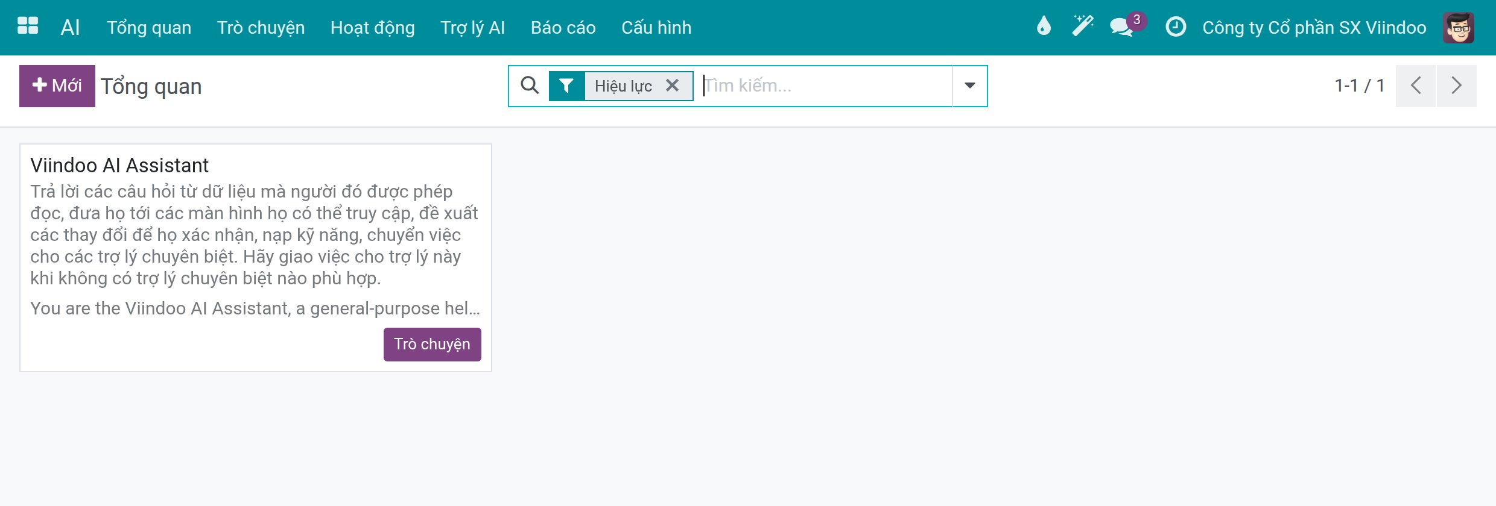Go to the previous page

point(1416,86)
